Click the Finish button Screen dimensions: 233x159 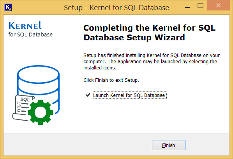[168, 145]
